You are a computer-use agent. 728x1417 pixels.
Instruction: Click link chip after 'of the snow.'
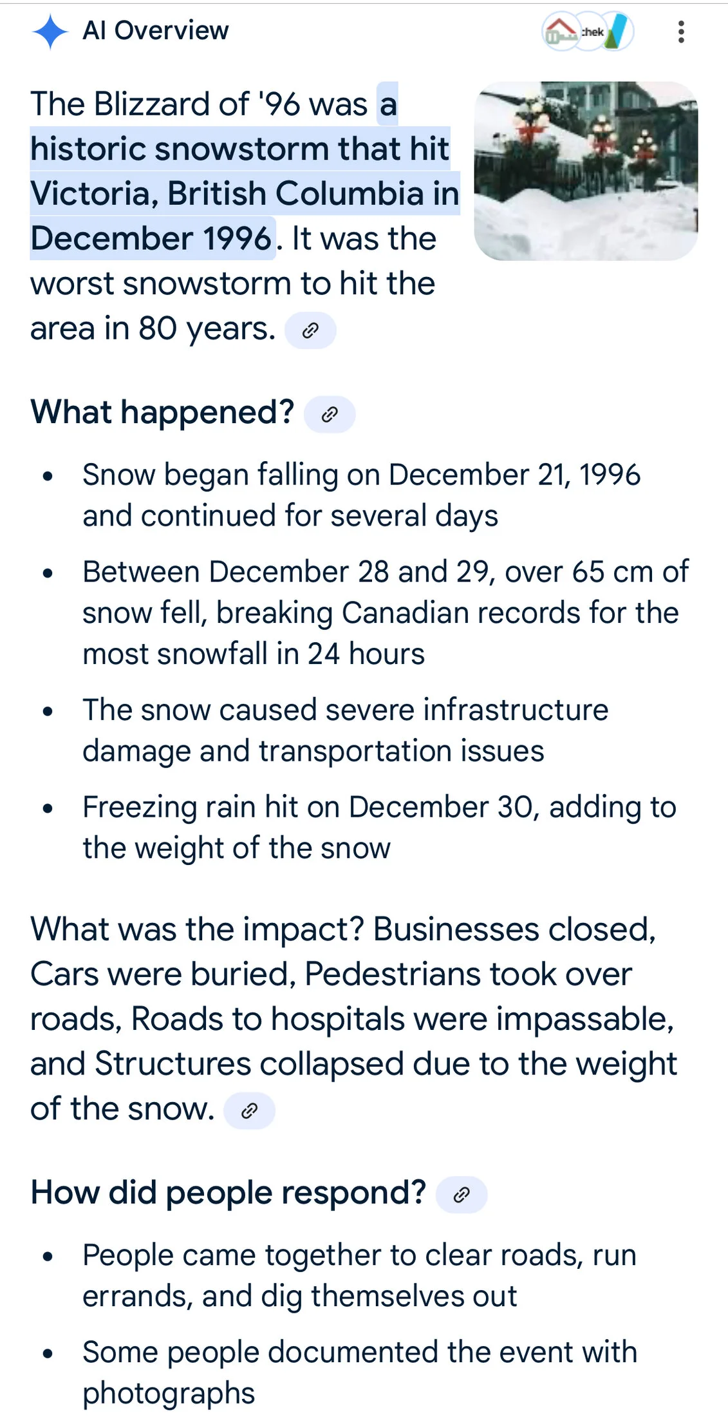(249, 1110)
